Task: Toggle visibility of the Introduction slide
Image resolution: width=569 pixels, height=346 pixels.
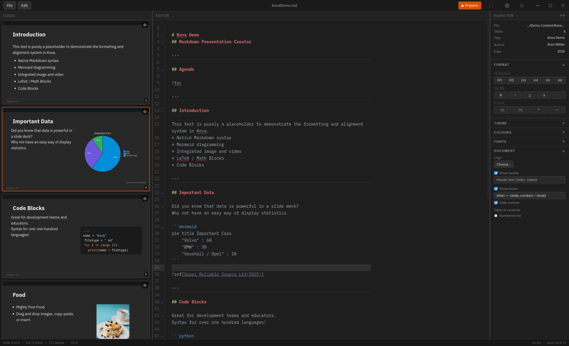Action: [x=145, y=25]
